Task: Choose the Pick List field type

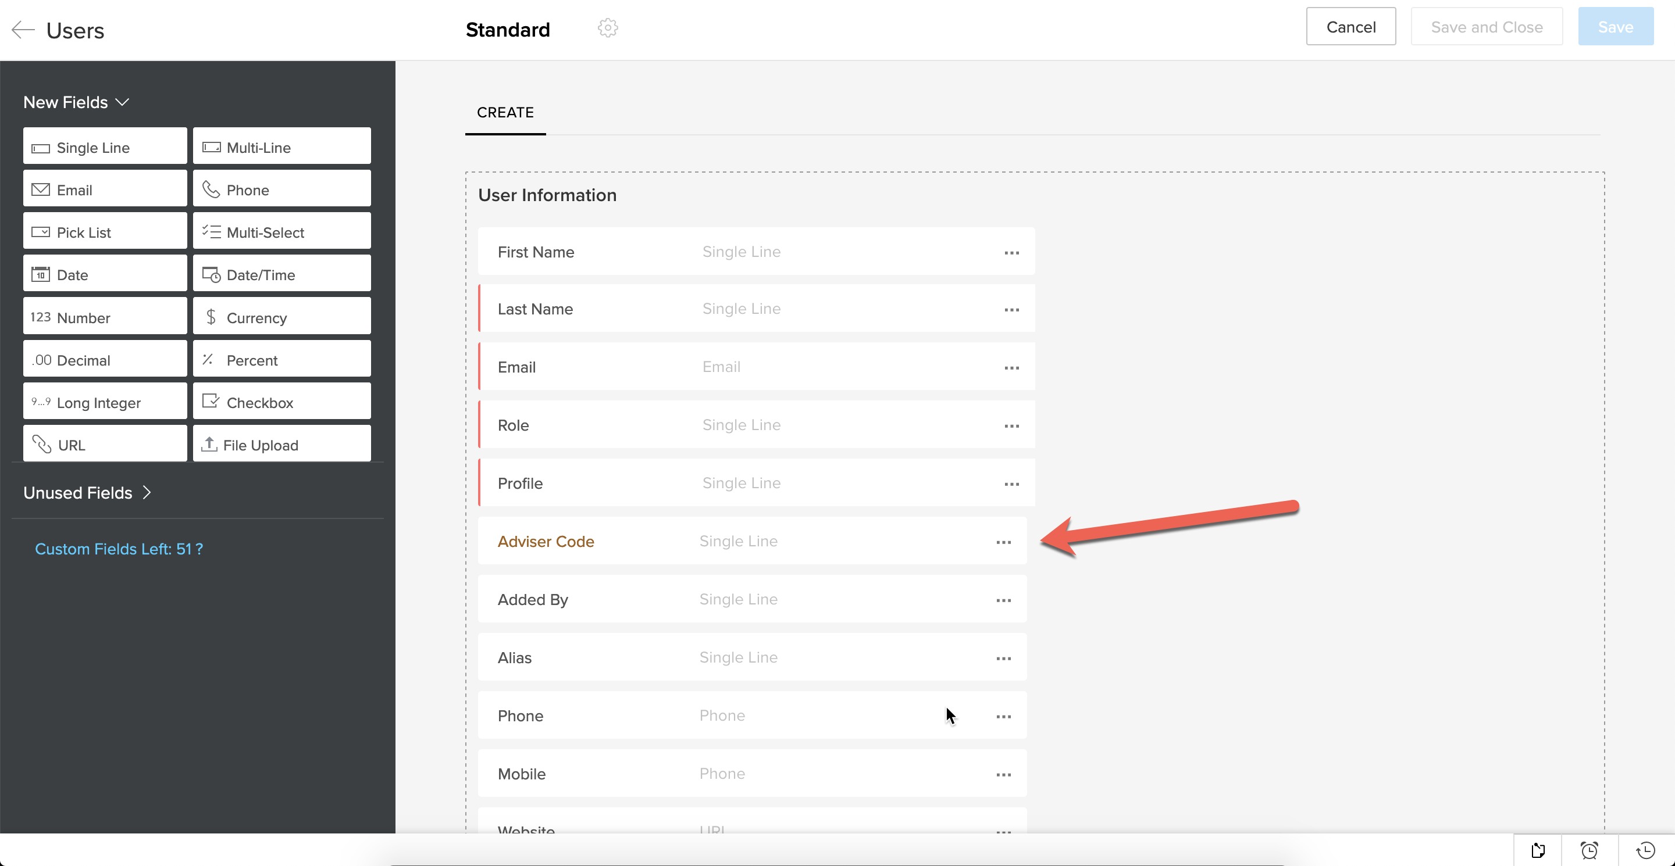Action: [105, 232]
